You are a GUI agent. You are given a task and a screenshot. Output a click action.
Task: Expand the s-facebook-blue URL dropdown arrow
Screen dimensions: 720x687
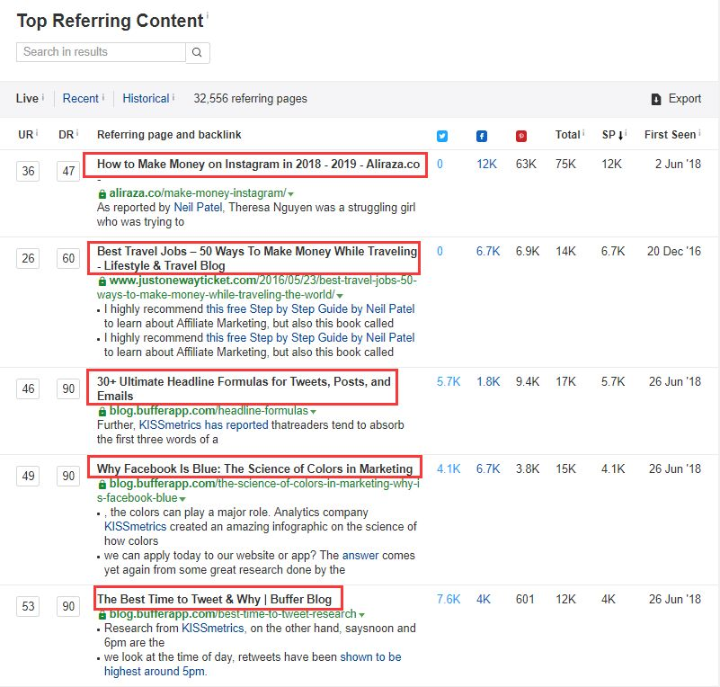[x=182, y=499]
